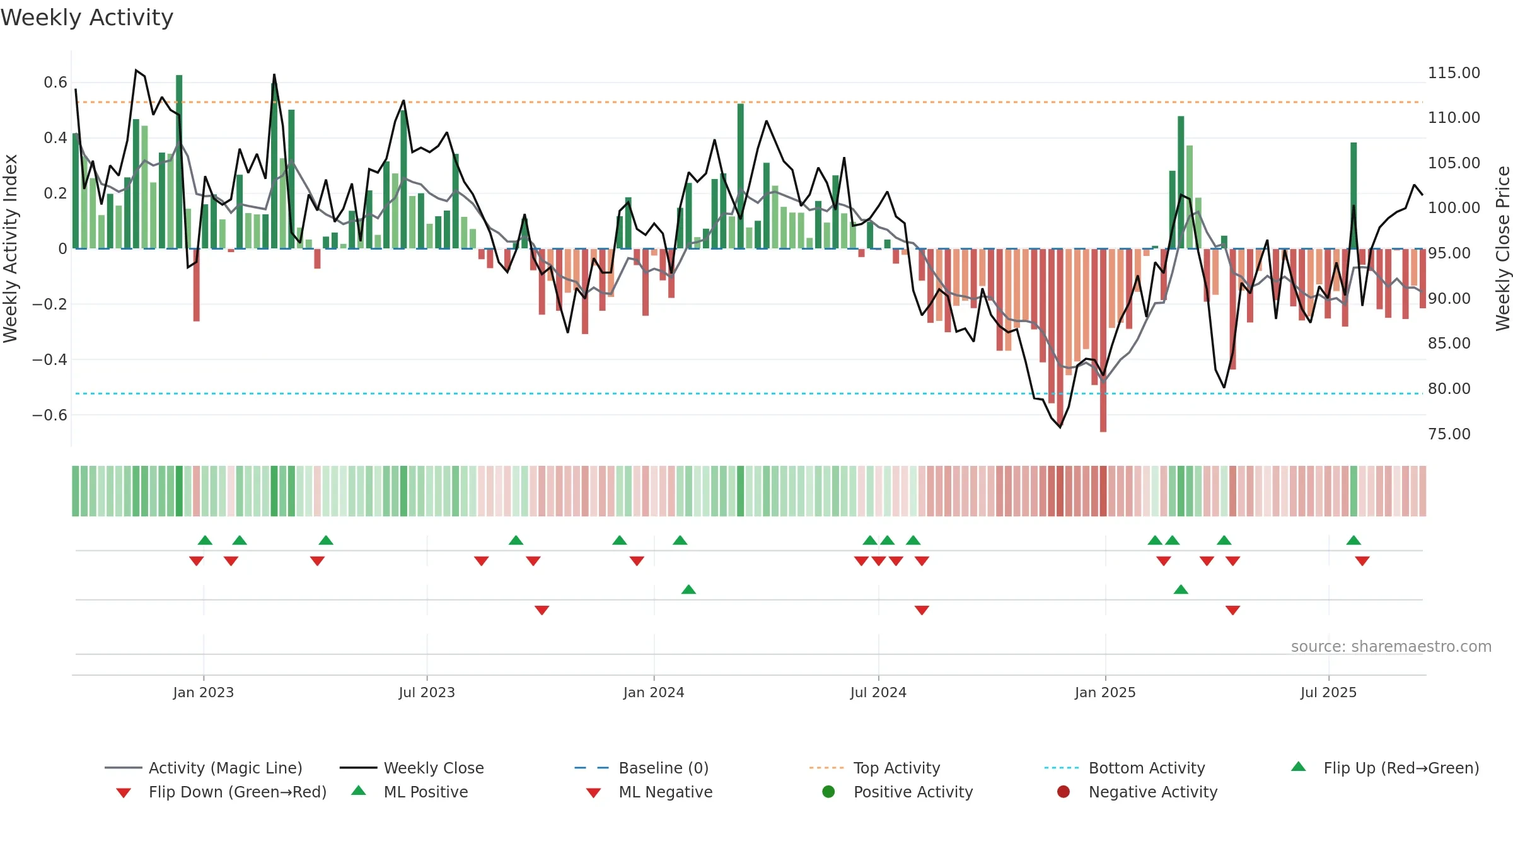The height and width of the screenshot is (851, 1513).
Task: Click the ML Negative marker near October 2023
Action: pyautogui.click(x=542, y=610)
